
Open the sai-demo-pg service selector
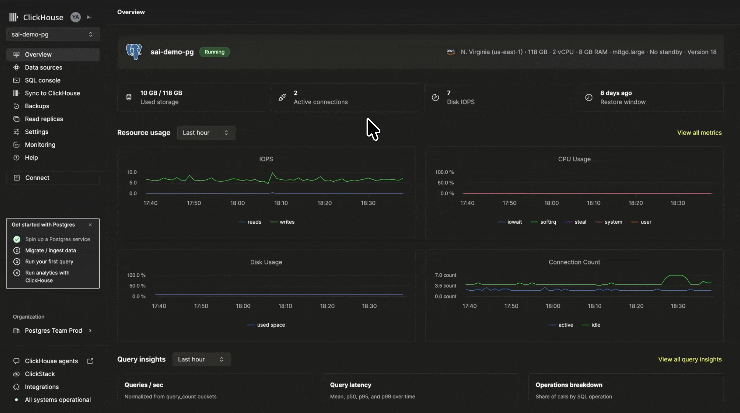coord(53,34)
